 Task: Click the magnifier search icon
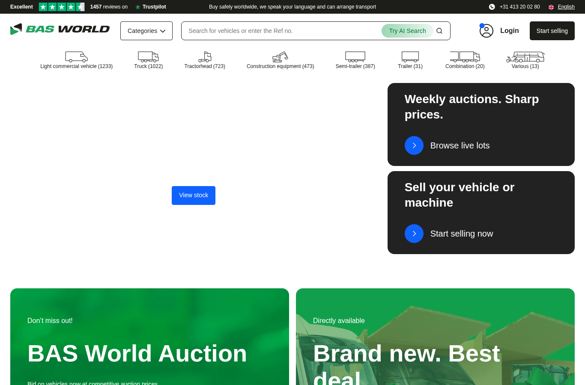439,31
